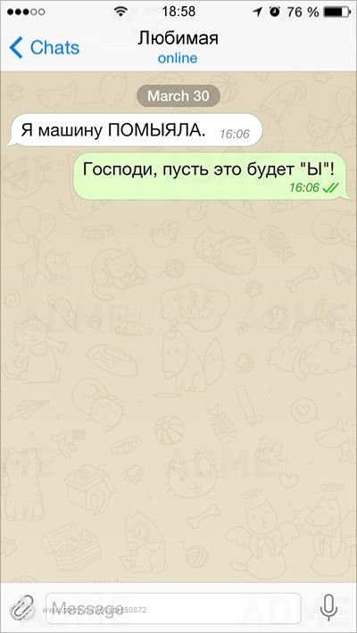
Task: Tap the back chevron arrow icon
Action: 16,47
